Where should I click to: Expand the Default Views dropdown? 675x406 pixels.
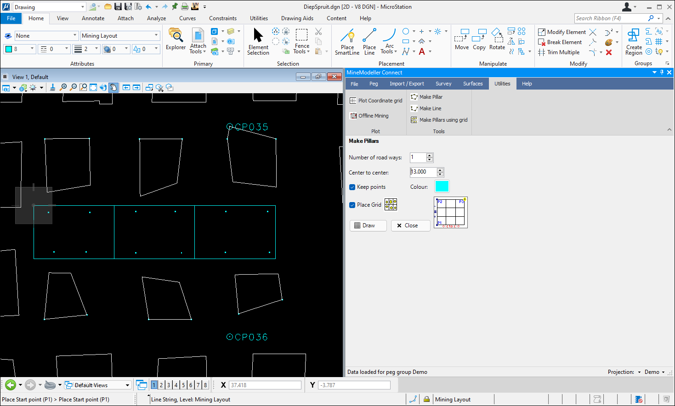(x=127, y=385)
